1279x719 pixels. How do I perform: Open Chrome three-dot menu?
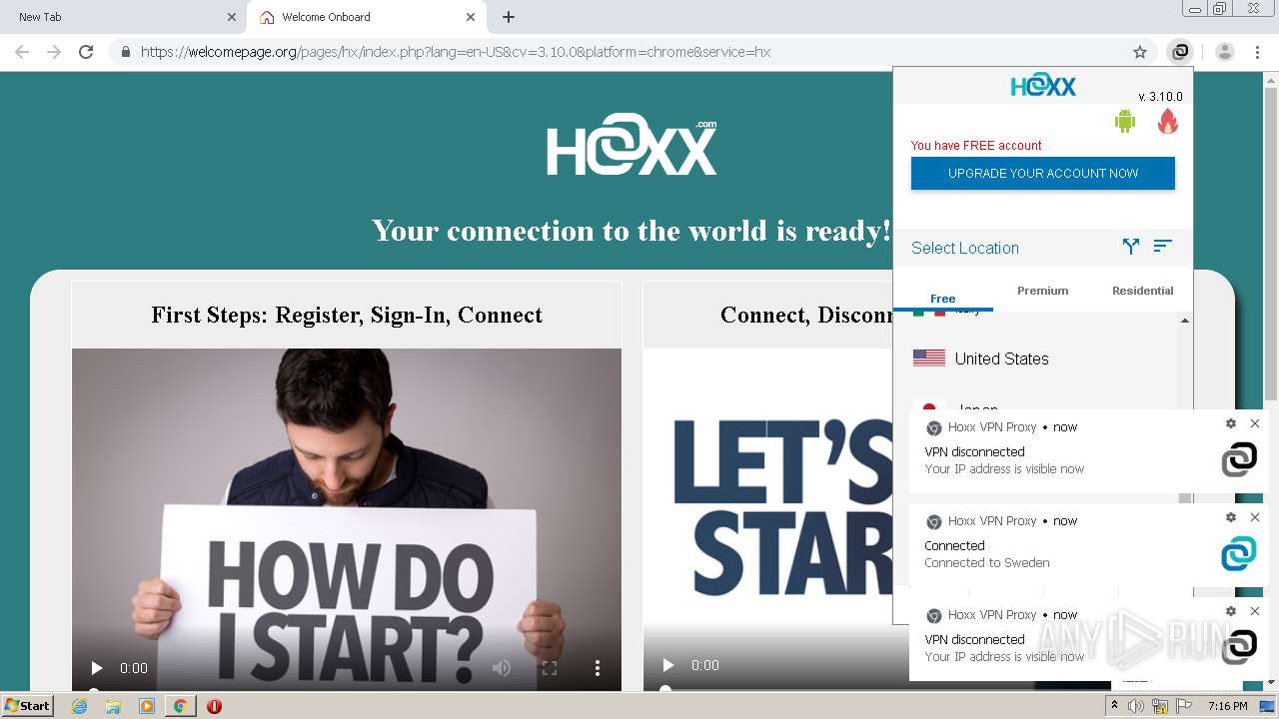point(1257,52)
